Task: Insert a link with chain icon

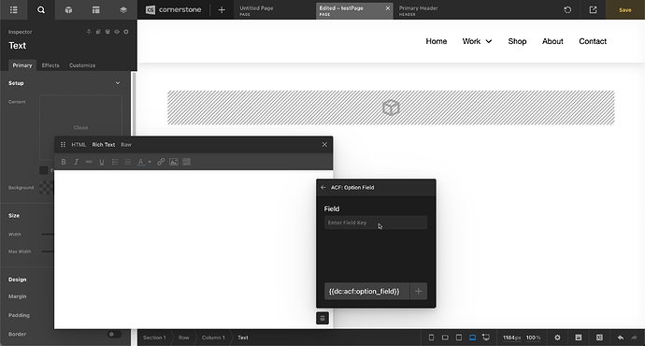Action: (x=161, y=162)
